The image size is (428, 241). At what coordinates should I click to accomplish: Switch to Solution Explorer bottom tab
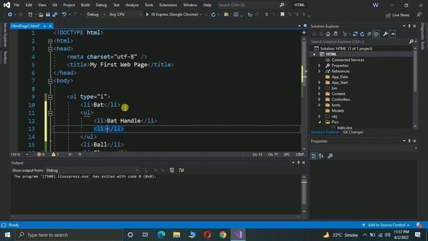325,133
